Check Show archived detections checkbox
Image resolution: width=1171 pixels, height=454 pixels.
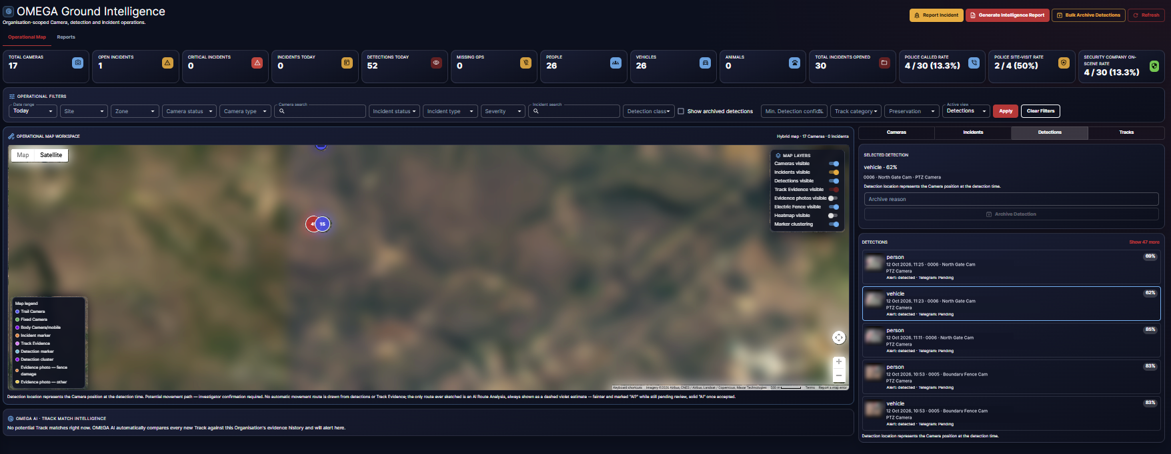click(681, 111)
